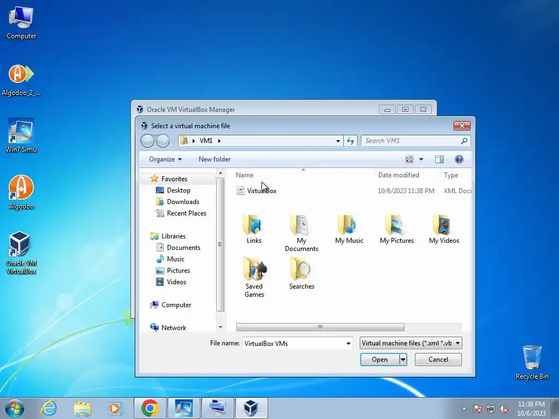Select the My Pictures folder
559x419 pixels.
[397, 230]
